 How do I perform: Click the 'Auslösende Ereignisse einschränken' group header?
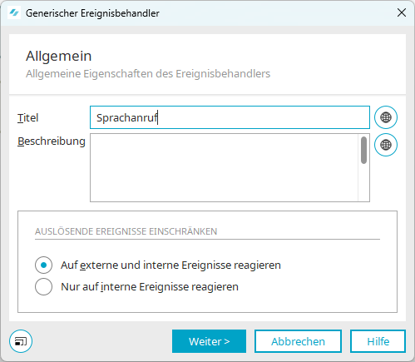coord(126,231)
